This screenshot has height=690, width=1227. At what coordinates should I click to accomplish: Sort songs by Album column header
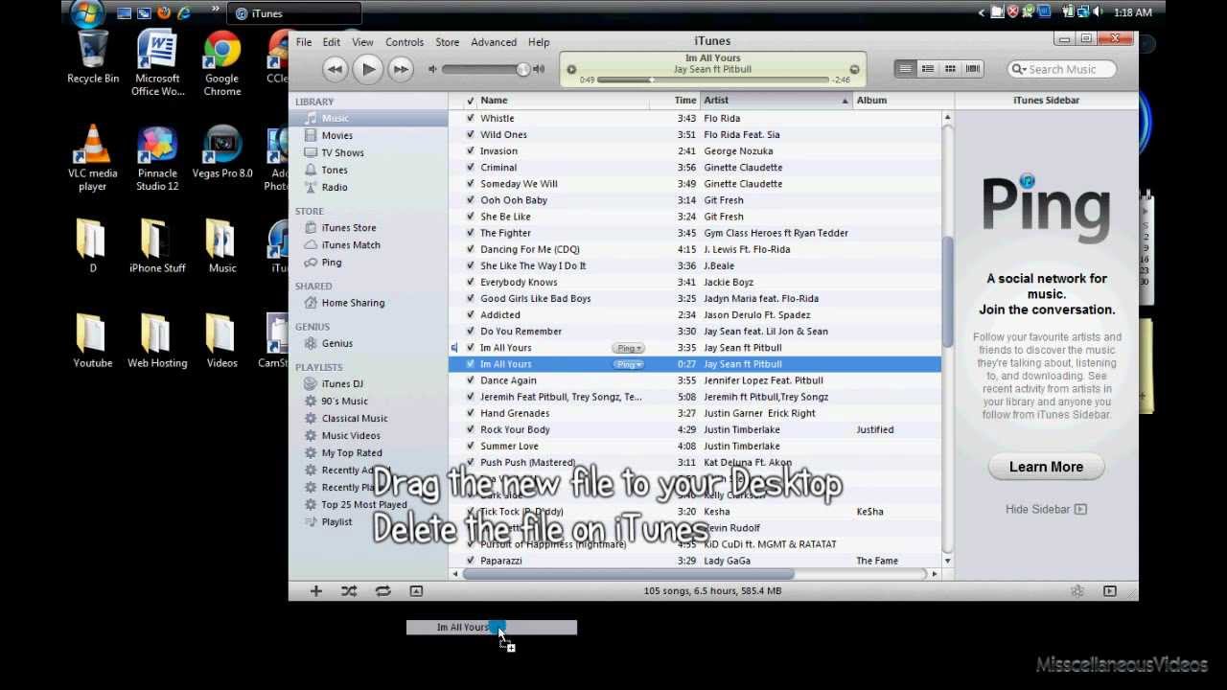pyautogui.click(x=898, y=100)
